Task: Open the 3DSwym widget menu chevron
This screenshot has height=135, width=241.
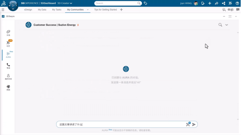Action: click(236, 16)
